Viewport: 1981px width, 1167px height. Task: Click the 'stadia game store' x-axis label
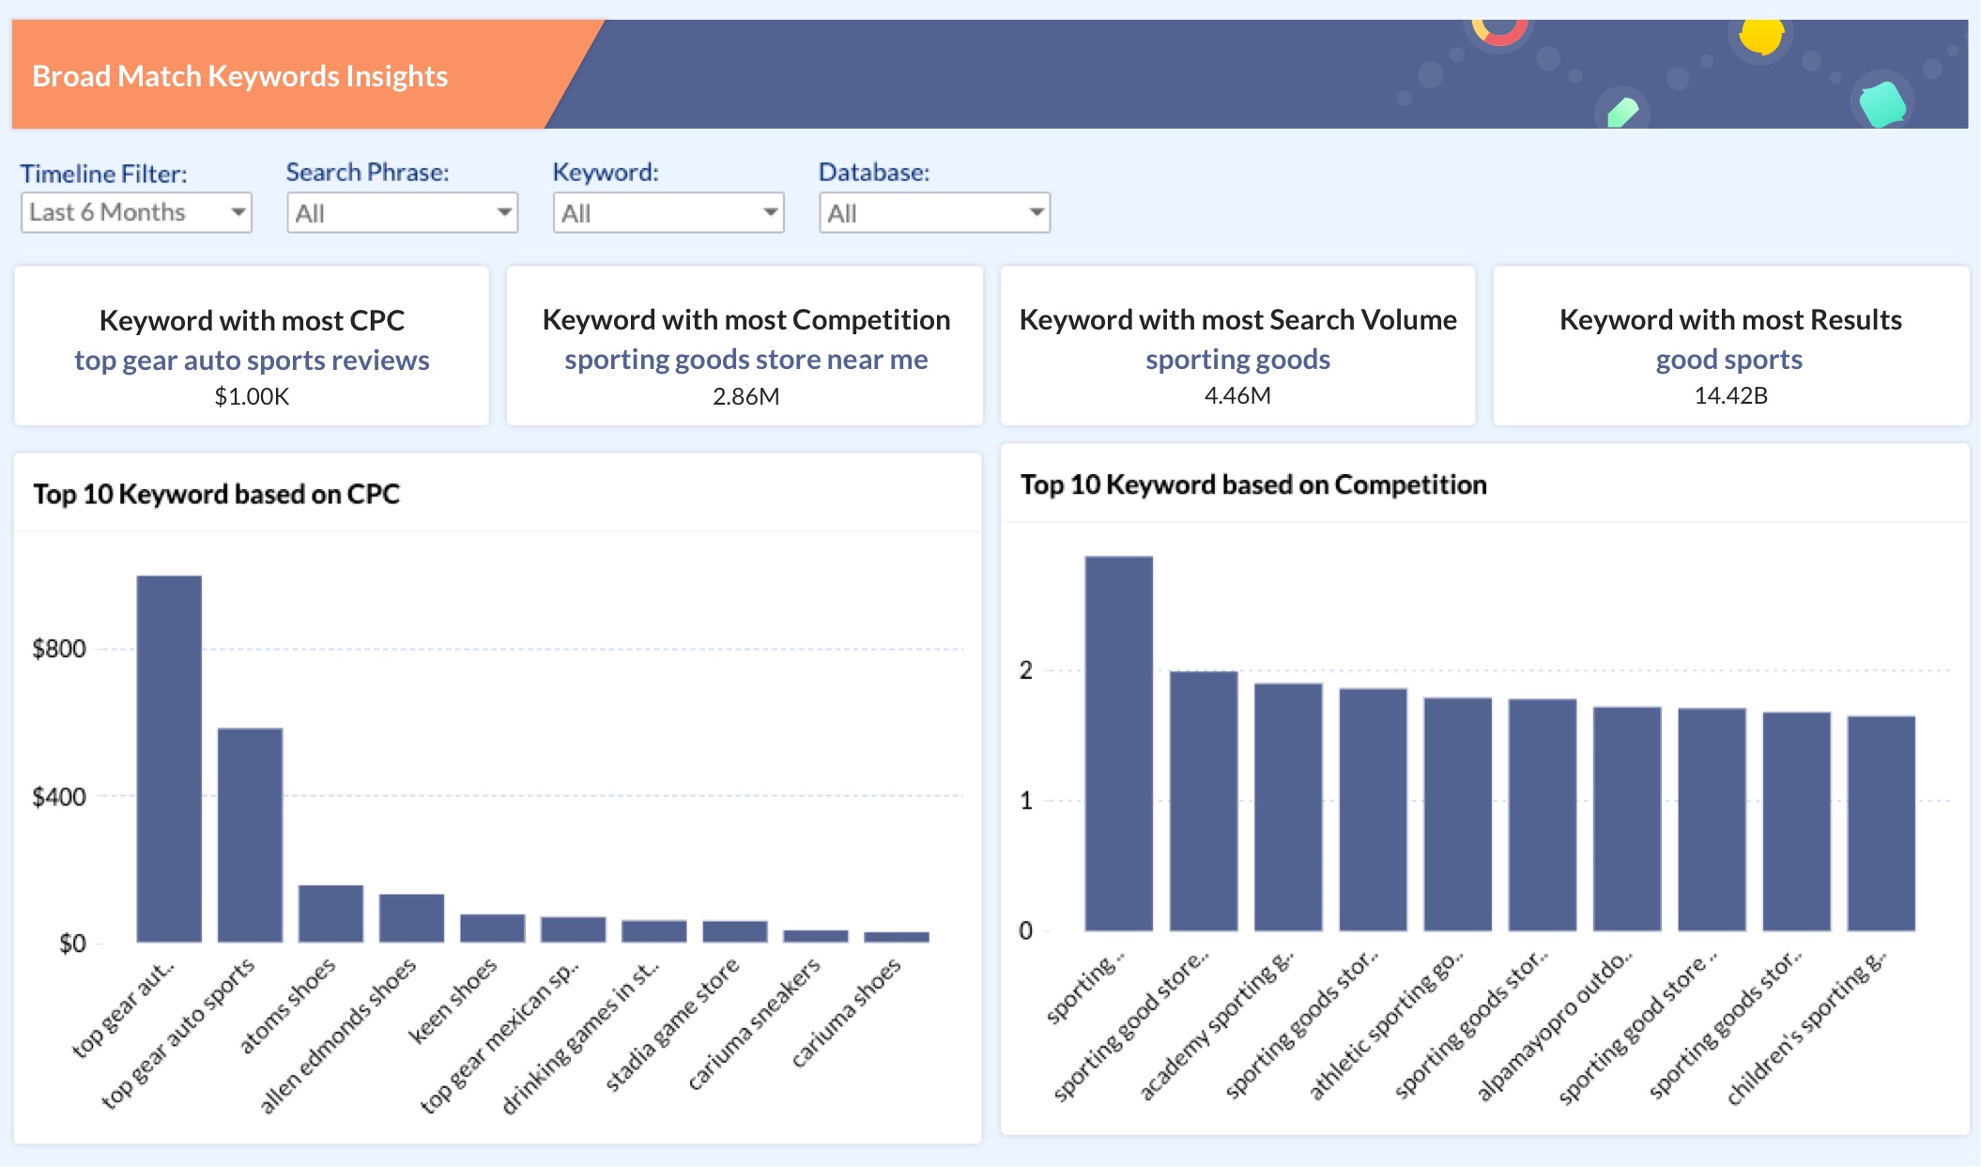pos(672,1024)
